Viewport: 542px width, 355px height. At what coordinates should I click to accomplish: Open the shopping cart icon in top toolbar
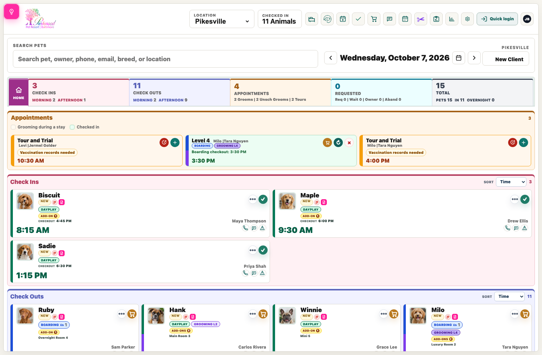(x=374, y=19)
